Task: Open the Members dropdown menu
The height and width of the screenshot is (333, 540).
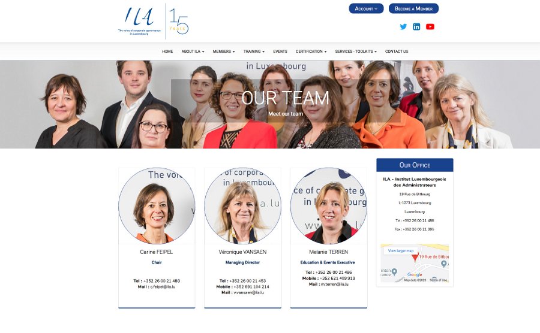Action: (x=224, y=52)
